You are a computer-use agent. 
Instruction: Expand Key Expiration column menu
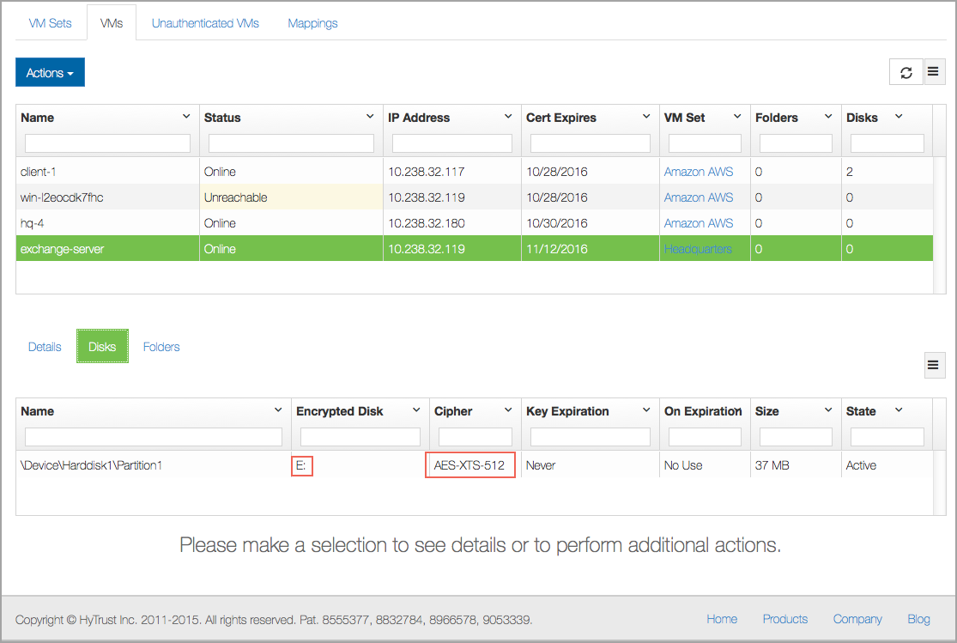click(x=646, y=410)
